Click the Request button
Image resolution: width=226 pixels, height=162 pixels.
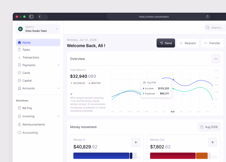click(188, 43)
